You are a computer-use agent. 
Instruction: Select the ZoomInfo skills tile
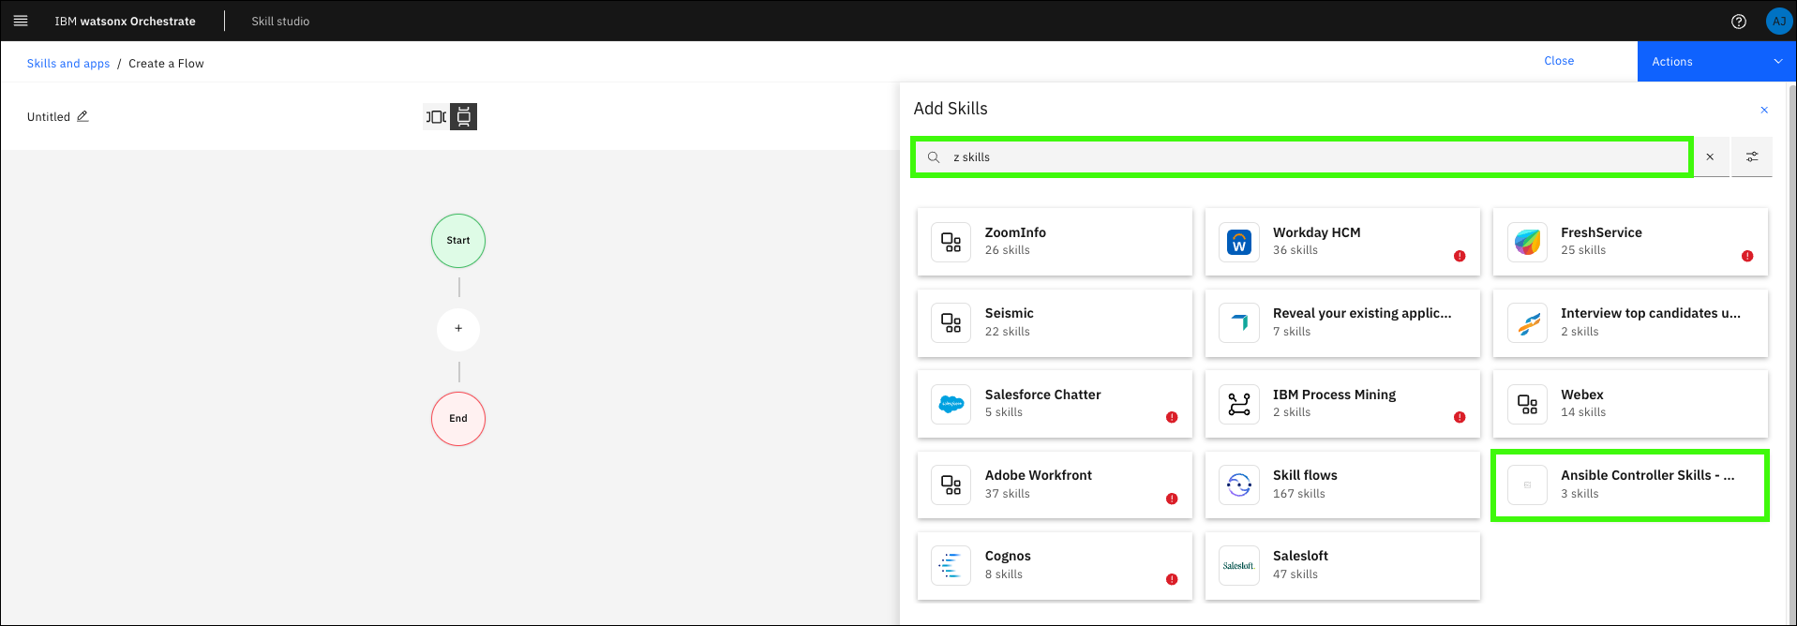click(1055, 242)
